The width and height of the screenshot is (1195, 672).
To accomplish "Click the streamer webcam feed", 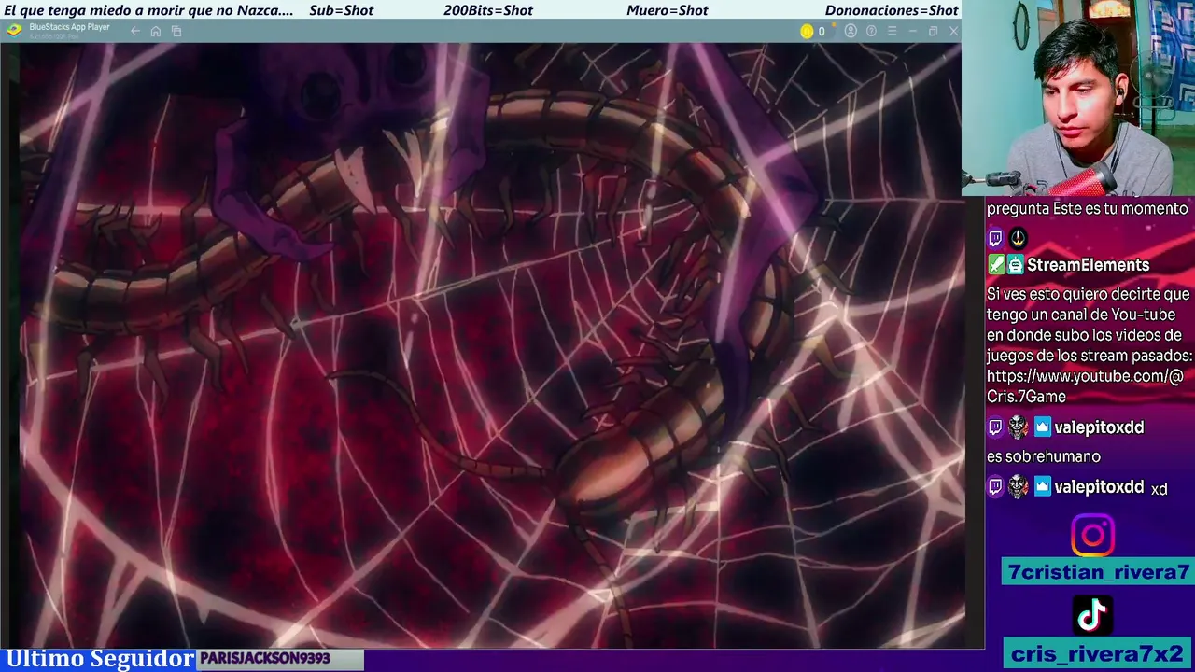I will click(1078, 98).
